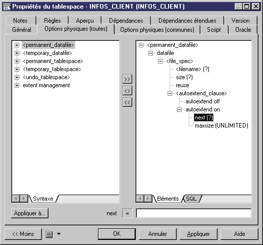The width and height of the screenshot is (263, 245).
Task: Click the dropdown arrow next to menu icon
Action: [59, 234]
